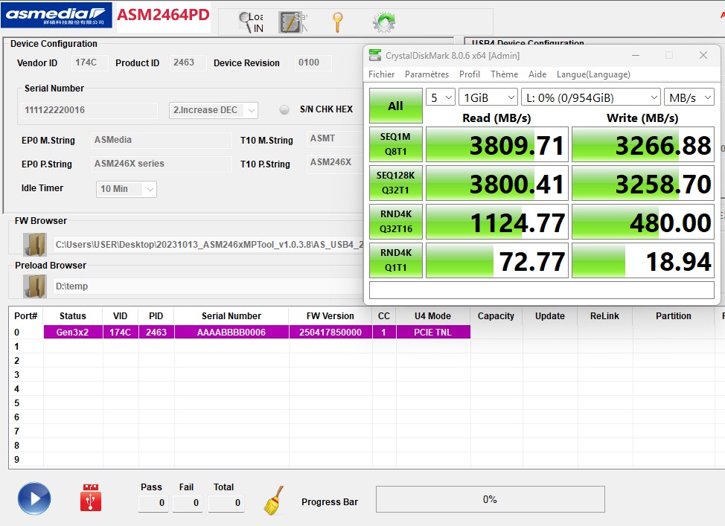The height and width of the screenshot is (526, 725).
Task: Click the broom clear counters icon
Action: pyautogui.click(x=274, y=500)
